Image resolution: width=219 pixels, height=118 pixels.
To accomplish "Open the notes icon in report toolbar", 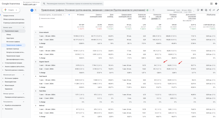I will click(198, 10).
